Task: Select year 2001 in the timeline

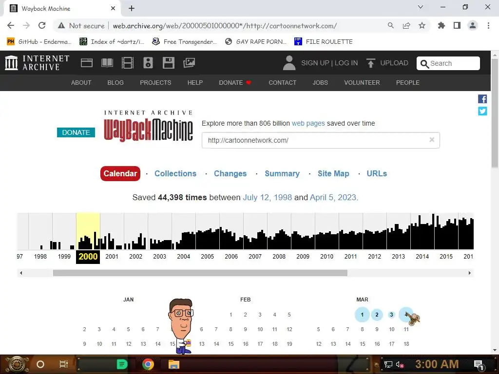Action: point(112,256)
